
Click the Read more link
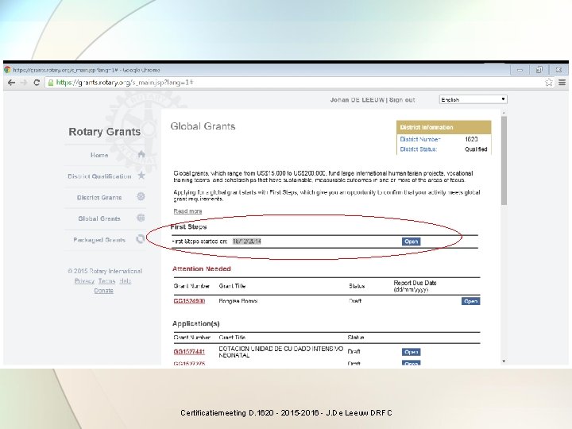click(x=187, y=211)
